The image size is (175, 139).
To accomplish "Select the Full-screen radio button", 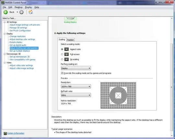I will tap(62, 54).
